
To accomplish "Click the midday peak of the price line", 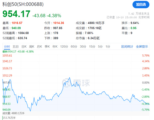I will point(70,78).
